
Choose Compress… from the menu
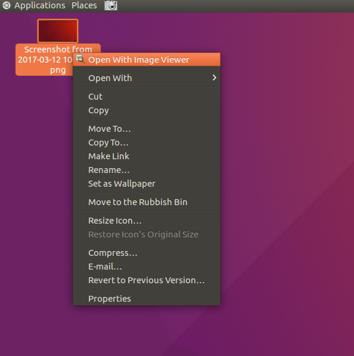[x=147, y=253]
